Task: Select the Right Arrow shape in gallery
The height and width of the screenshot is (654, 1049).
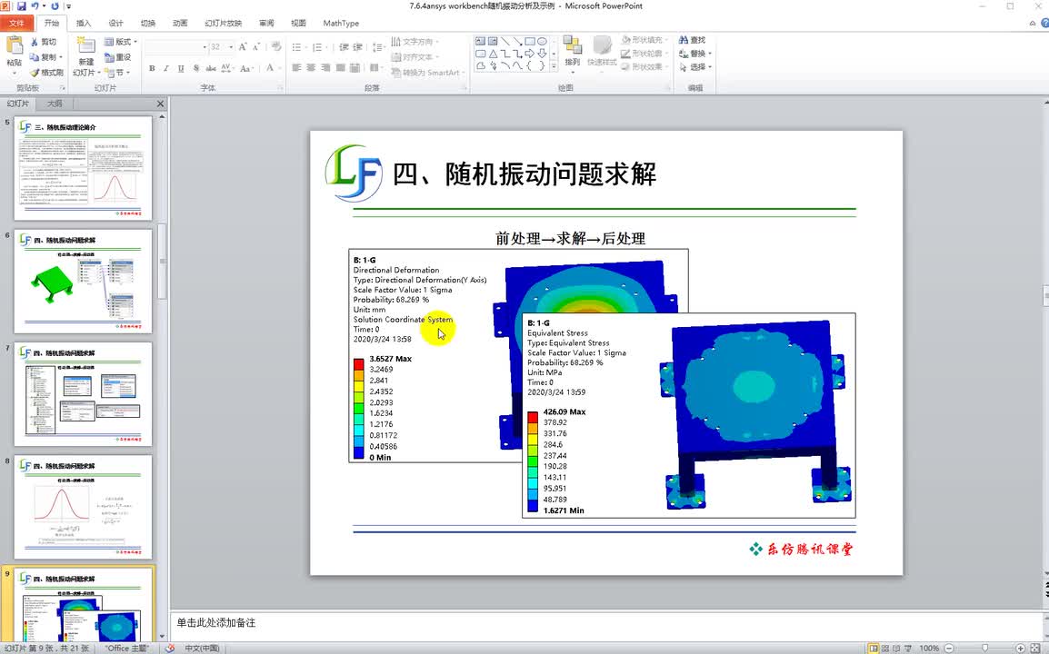Action: click(530, 54)
